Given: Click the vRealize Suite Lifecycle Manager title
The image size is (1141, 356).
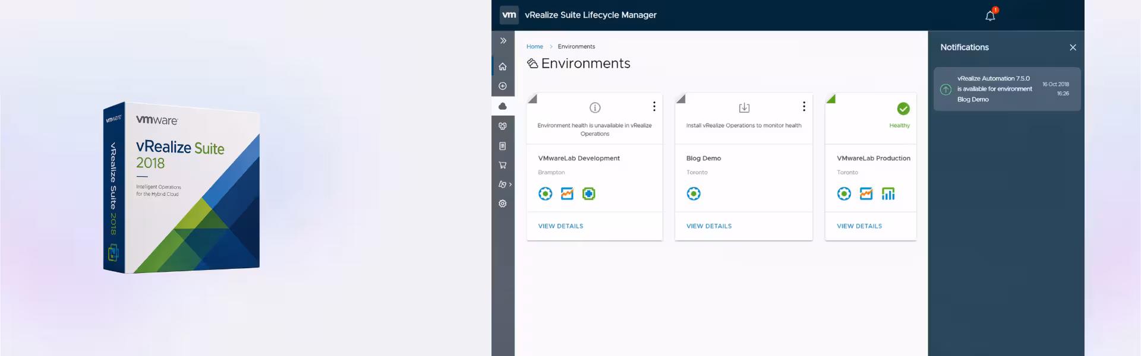Looking at the screenshot, I should click(x=591, y=15).
